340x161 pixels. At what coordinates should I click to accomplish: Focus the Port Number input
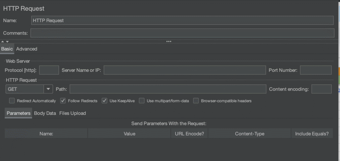pos(315,70)
